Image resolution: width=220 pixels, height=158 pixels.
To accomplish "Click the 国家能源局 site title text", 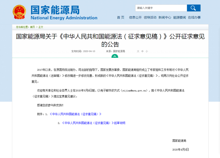I will click(x=55, y=10).
